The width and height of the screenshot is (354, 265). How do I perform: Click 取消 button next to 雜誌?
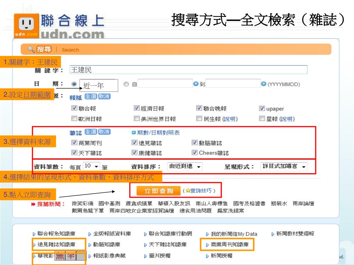(x=104, y=132)
